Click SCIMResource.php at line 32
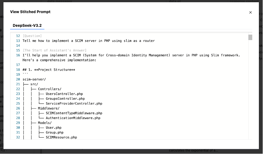Viewport: 263px width, 154px height. tap(61, 137)
